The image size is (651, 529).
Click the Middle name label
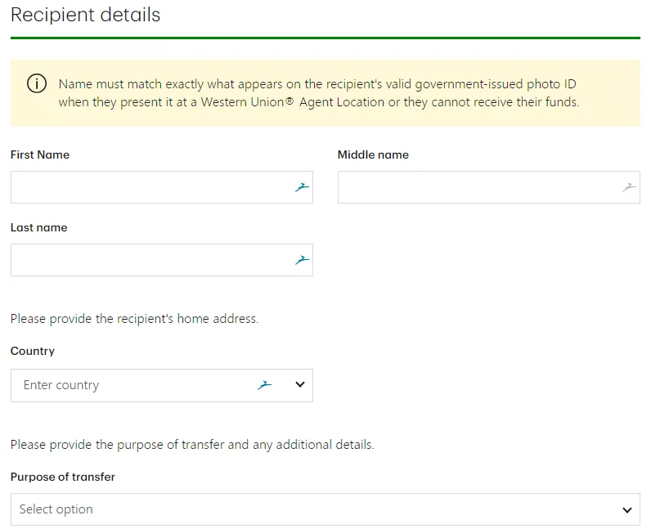373,155
